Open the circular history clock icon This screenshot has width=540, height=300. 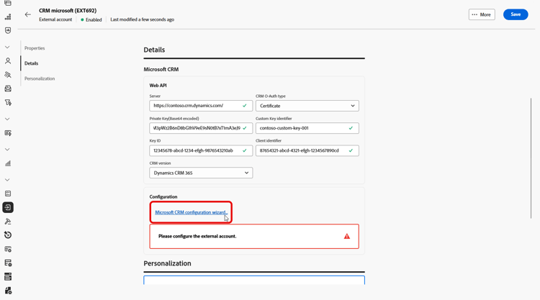8,235
